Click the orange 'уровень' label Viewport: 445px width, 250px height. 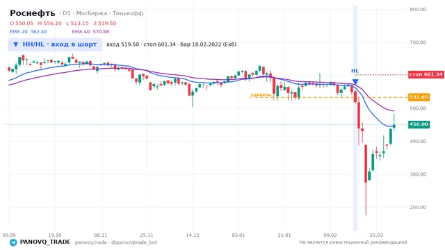point(261,95)
